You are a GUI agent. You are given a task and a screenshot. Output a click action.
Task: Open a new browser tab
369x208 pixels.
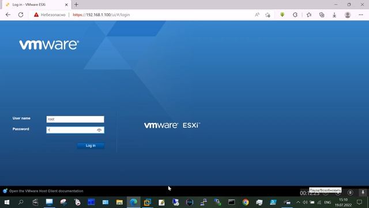click(x=76, y=5)
